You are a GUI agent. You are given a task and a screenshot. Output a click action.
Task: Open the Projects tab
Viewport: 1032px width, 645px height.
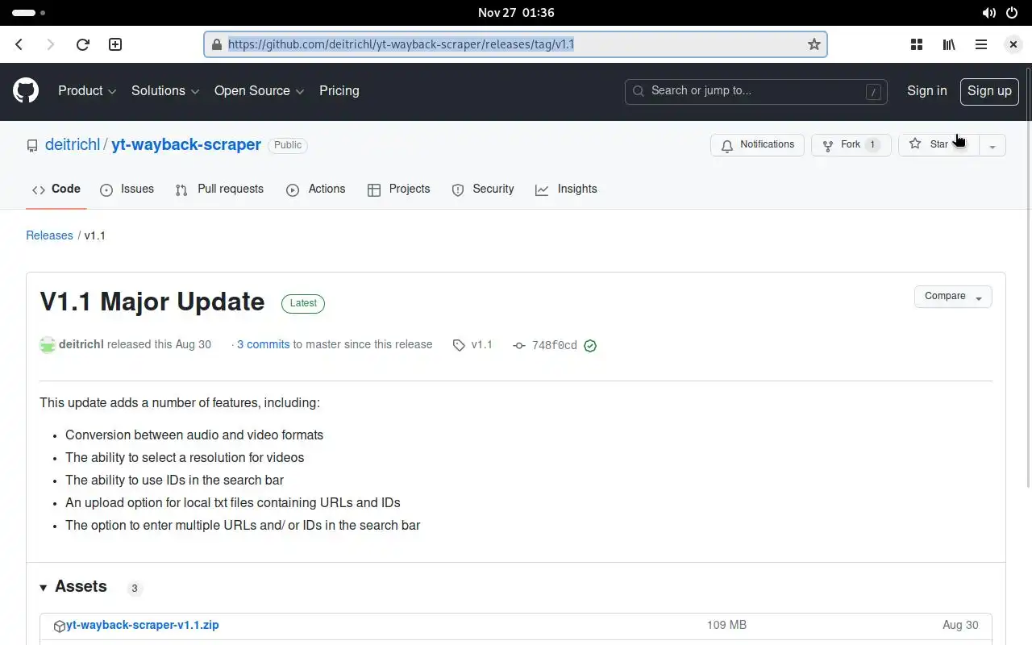point(398,189)
